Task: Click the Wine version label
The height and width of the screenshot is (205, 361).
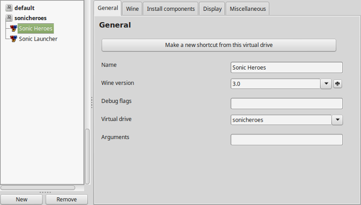Action: tap(118, 83)
